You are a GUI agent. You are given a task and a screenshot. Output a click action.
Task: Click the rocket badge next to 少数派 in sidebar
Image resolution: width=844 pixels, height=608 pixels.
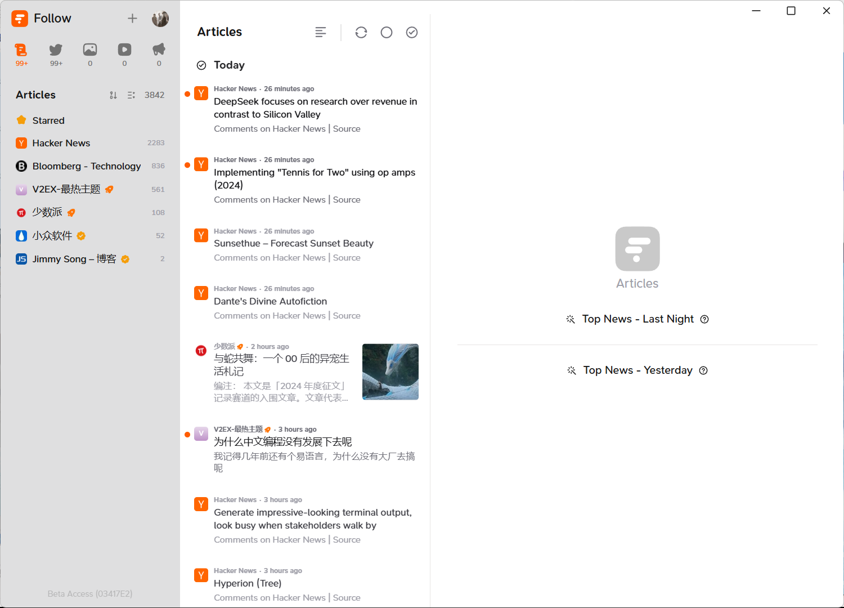click(71, 213)
